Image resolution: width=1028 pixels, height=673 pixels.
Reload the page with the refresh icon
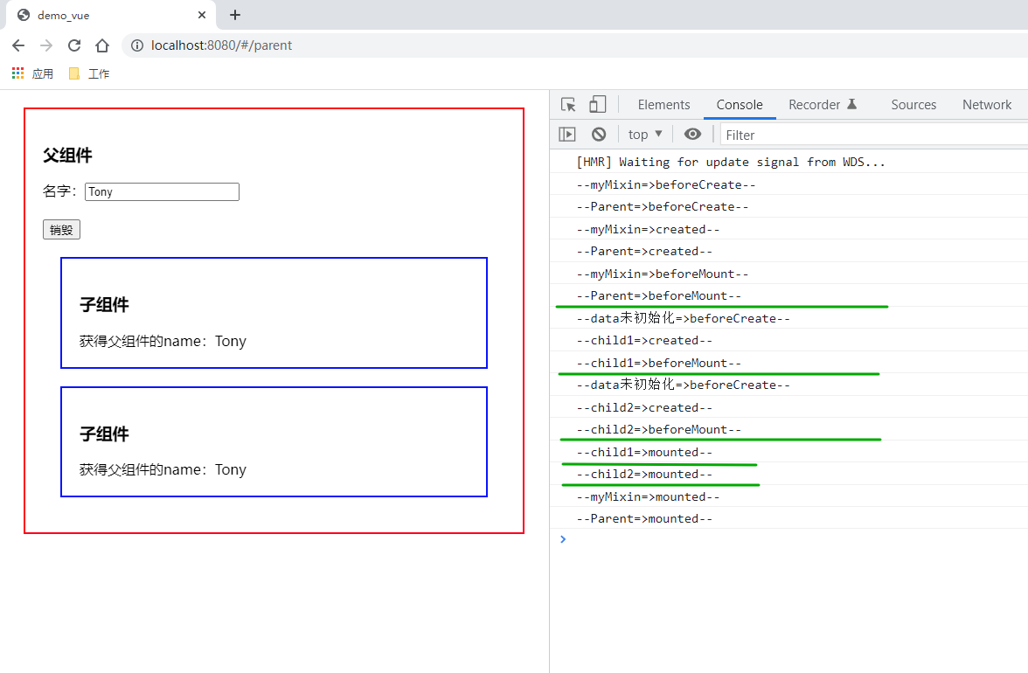tap(74, 45)
